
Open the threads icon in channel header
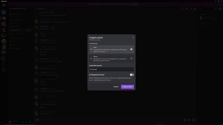(183, 9)
